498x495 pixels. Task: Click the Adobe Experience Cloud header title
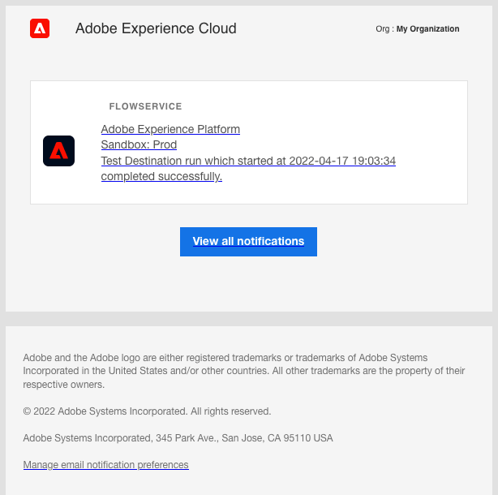156,29
